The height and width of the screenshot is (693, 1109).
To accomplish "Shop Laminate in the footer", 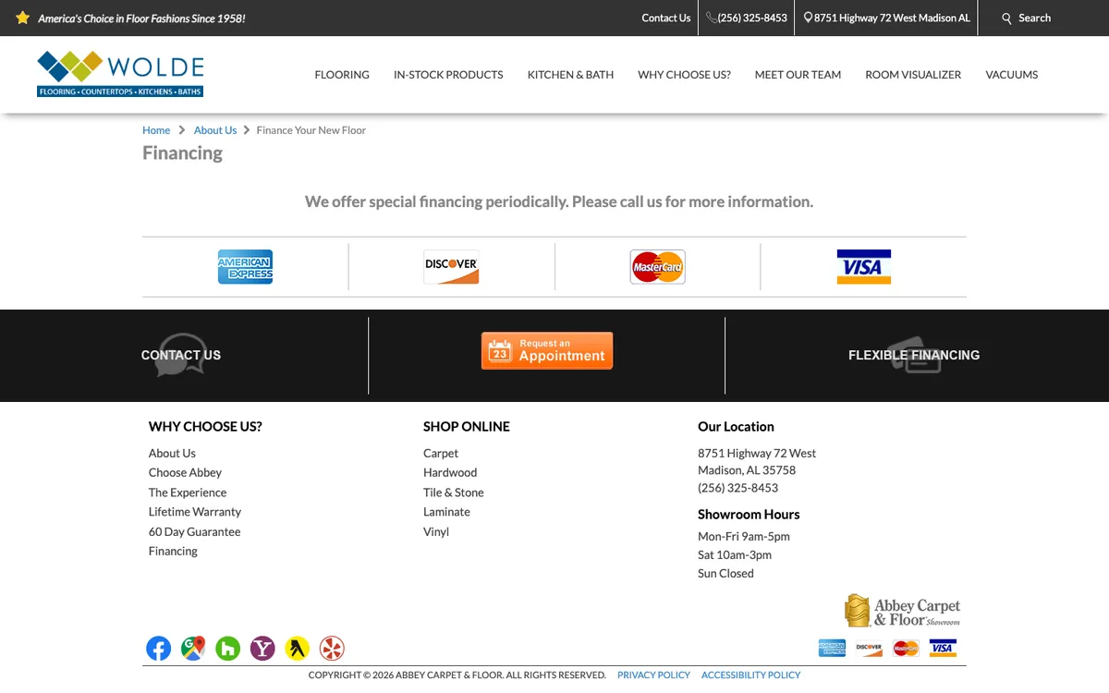I will [446, 512].
